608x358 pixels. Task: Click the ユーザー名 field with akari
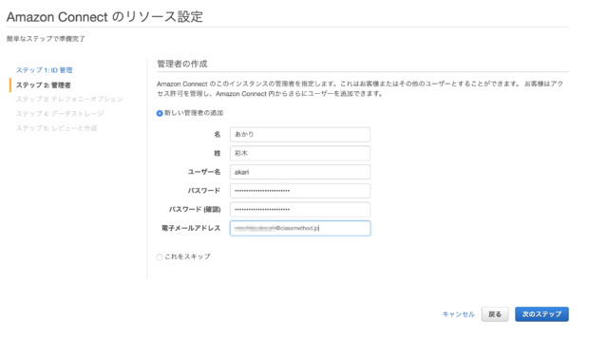(x=300, y=172)
